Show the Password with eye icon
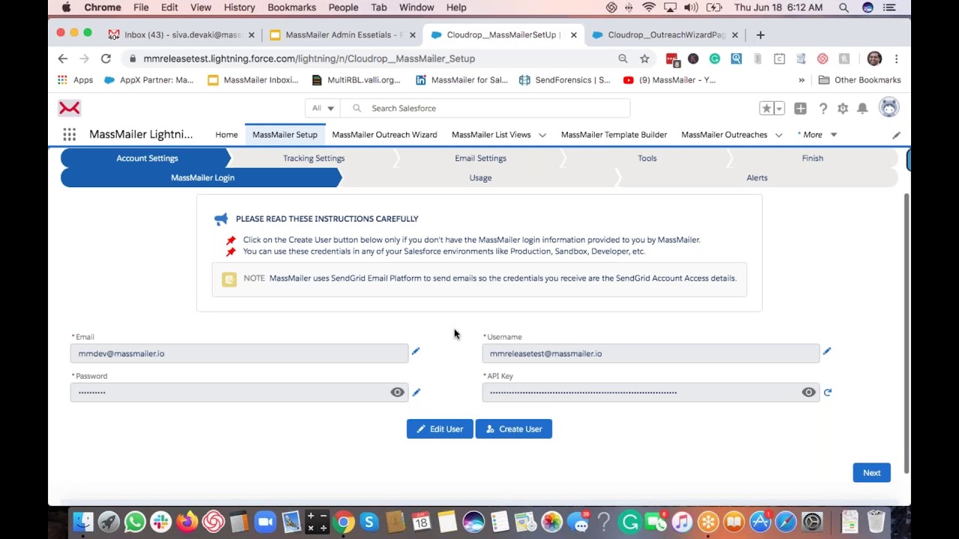The width and height of the screenshot is (959, 539). click(x=397, y=392)
